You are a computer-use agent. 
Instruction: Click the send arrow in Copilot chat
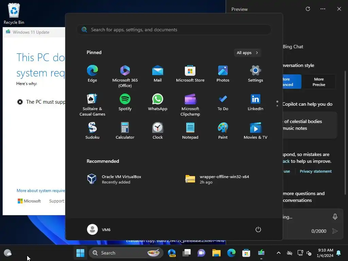[x=335, y=231]
